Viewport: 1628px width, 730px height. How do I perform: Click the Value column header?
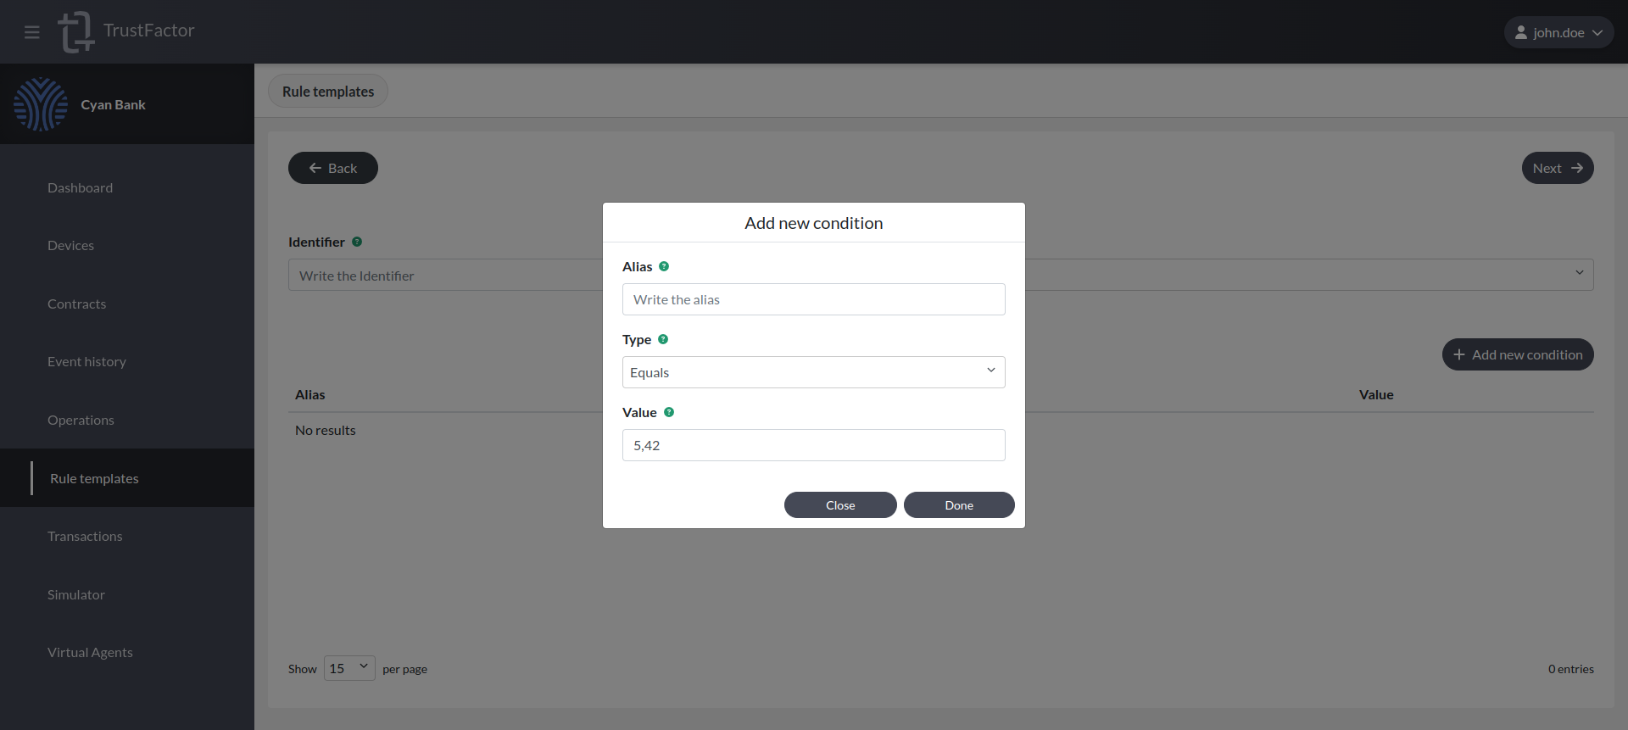(x=1376, y=394)
